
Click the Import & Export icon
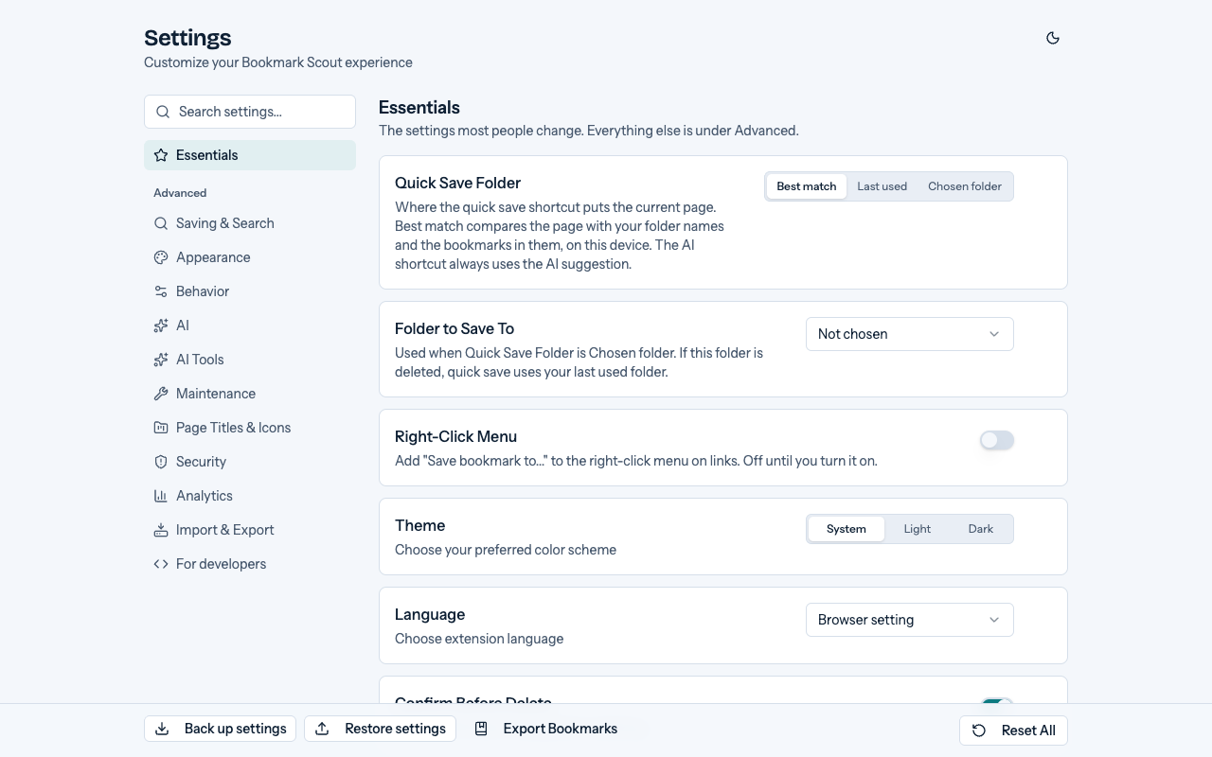(x=161, y=530)
